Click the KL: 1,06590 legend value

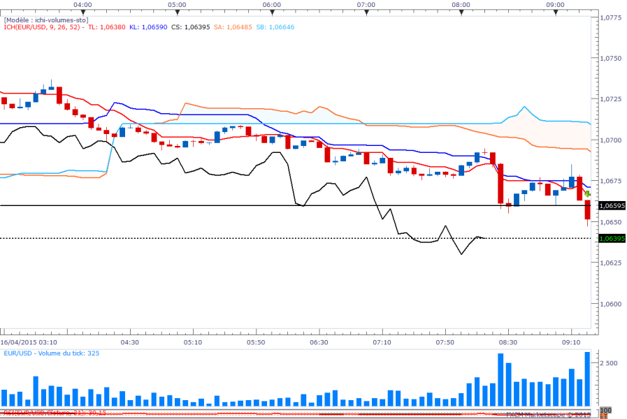click(x=148, y=27)
